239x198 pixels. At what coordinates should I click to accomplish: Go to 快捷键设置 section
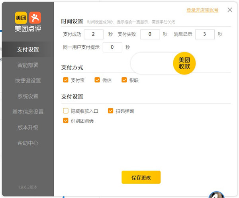pos(28,80)
